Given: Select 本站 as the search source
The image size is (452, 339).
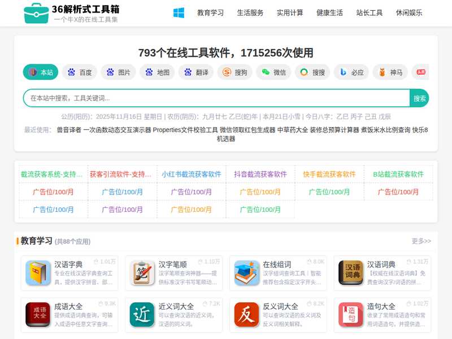Looking at the screenshot, I should coord(41,72).
